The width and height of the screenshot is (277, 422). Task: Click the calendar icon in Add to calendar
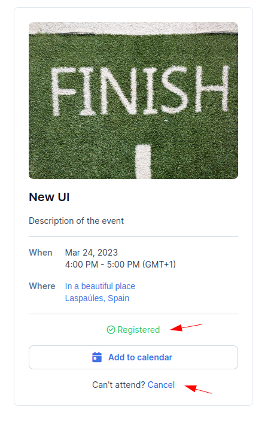(x=97, y=357)
